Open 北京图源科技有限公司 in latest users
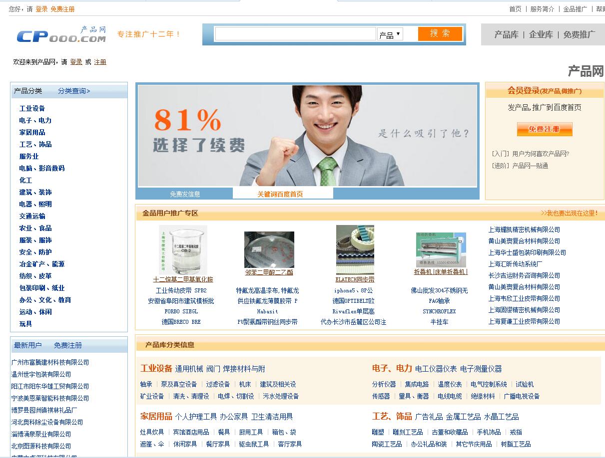The image size is (605, 458). (41, 446)
